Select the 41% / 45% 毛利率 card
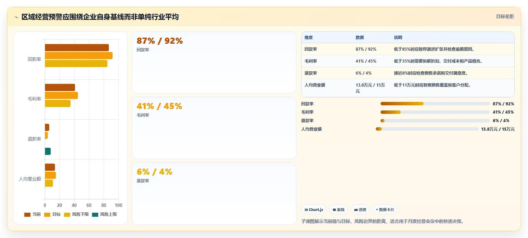 (214, 128)
